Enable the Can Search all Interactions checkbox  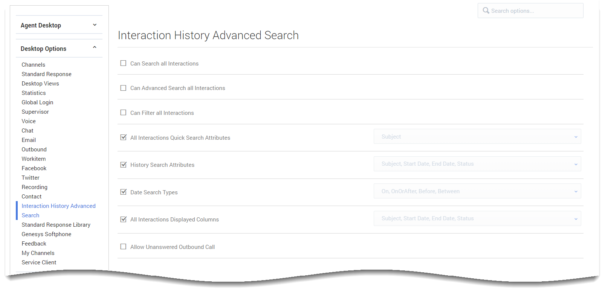[x=123, y=63]
